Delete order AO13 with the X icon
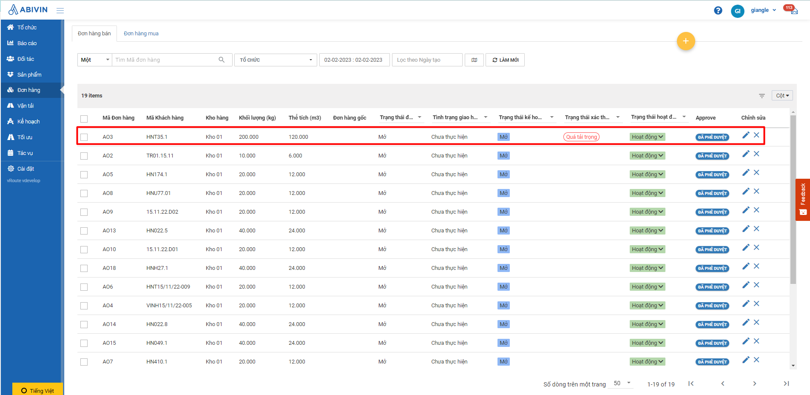Screen dimensions: 810x395 pyautogui.click(x=756, y=229)
